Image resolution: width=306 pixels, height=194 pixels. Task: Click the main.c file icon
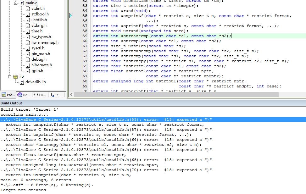pos(22,3)
